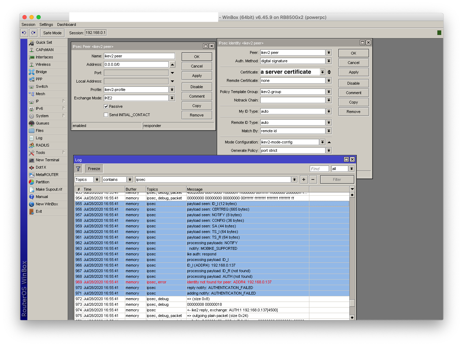Open the Settings menu
The height and width of the screenshot is (346, 463).
click(46, 24)
